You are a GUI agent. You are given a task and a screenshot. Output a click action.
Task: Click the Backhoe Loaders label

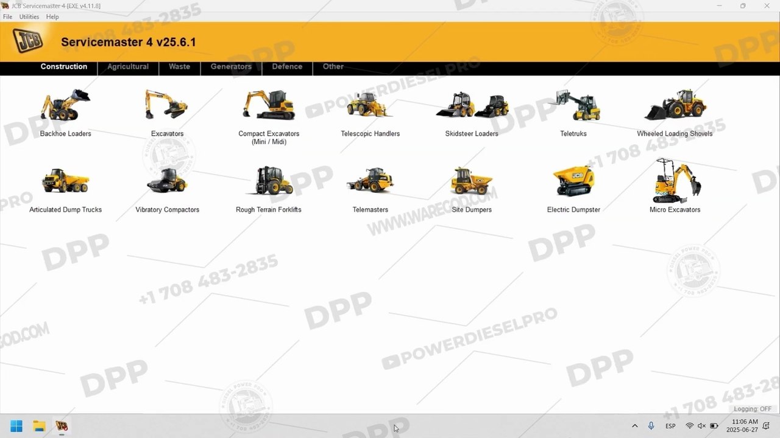coord(65,134)
